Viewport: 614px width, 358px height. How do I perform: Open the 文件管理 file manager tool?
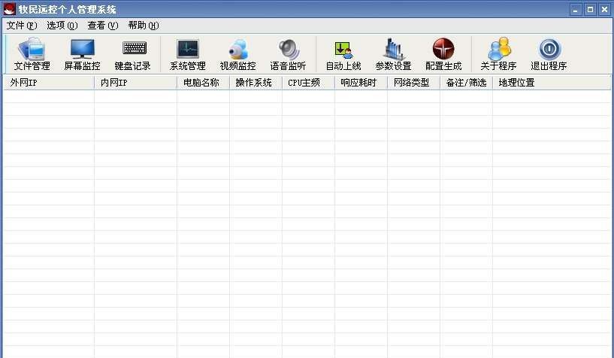[x=32, y=54]
